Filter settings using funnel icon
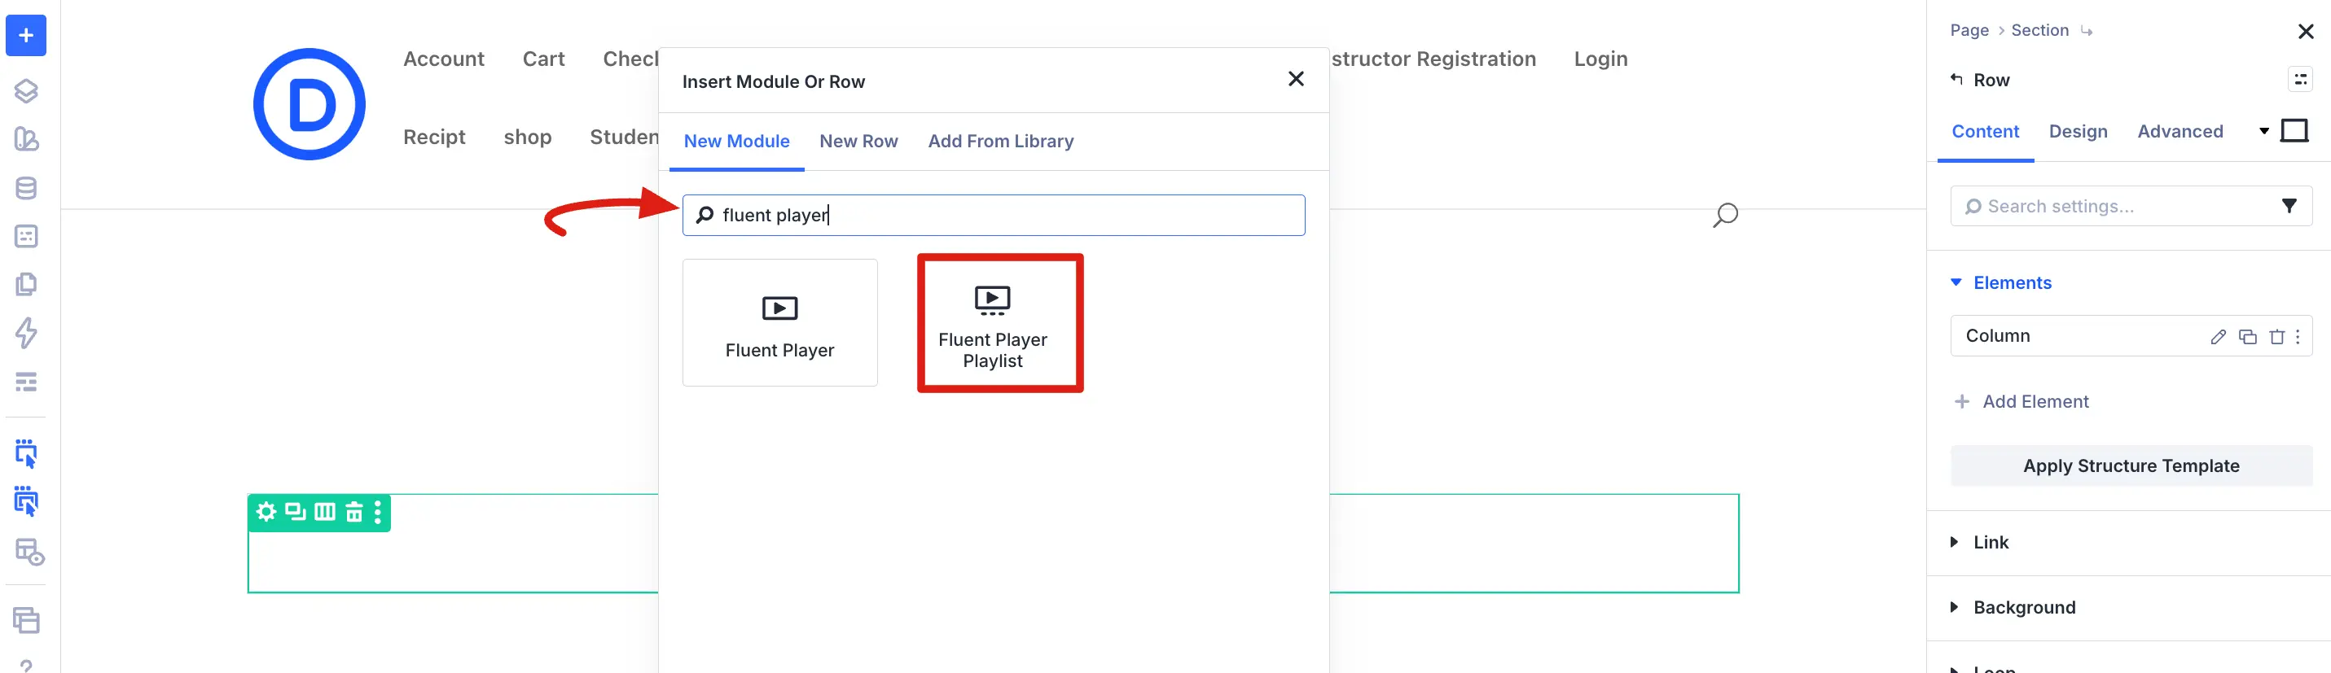This screenshot has width=2331, height=673. click(x=2289, y=206)
